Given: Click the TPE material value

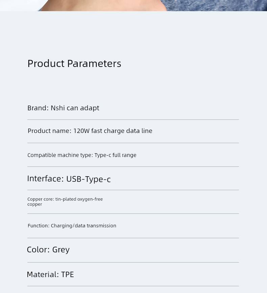Looking at the screenshot, I should click(x=68, y=274).
